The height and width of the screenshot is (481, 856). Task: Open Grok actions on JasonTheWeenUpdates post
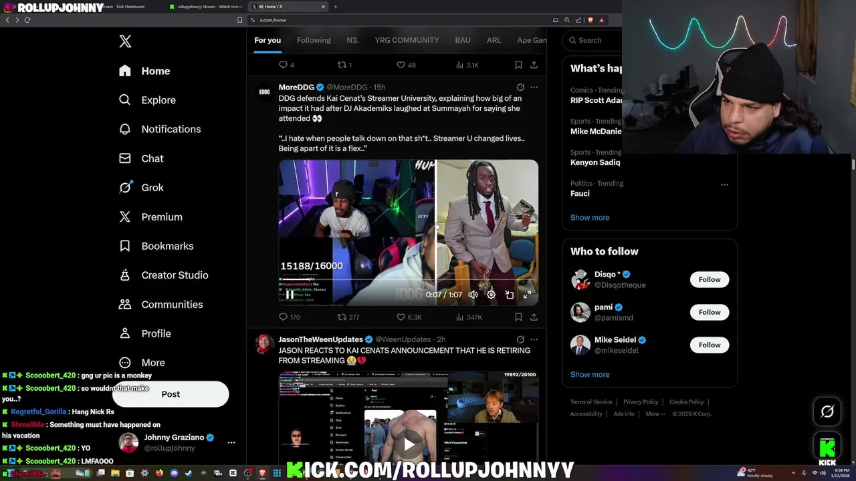pos(520,339)
